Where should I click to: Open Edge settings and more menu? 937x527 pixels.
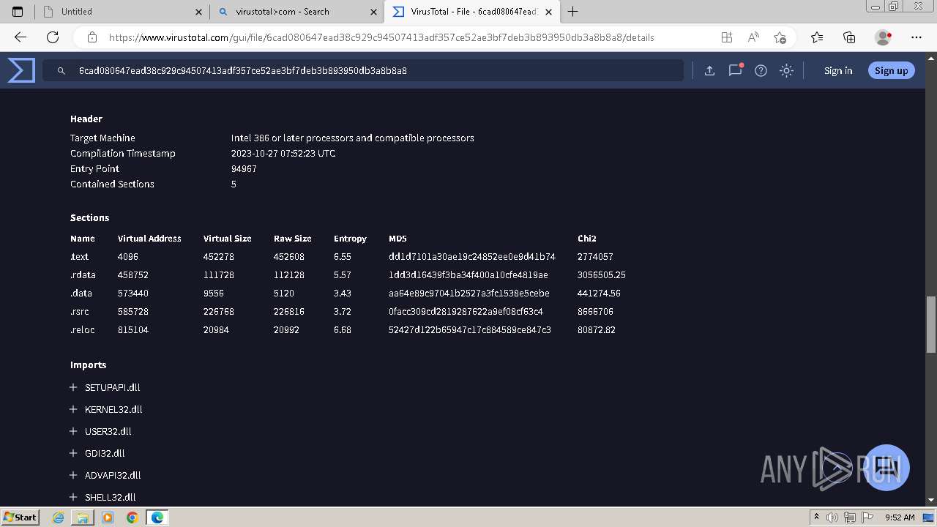pos(917,37)
